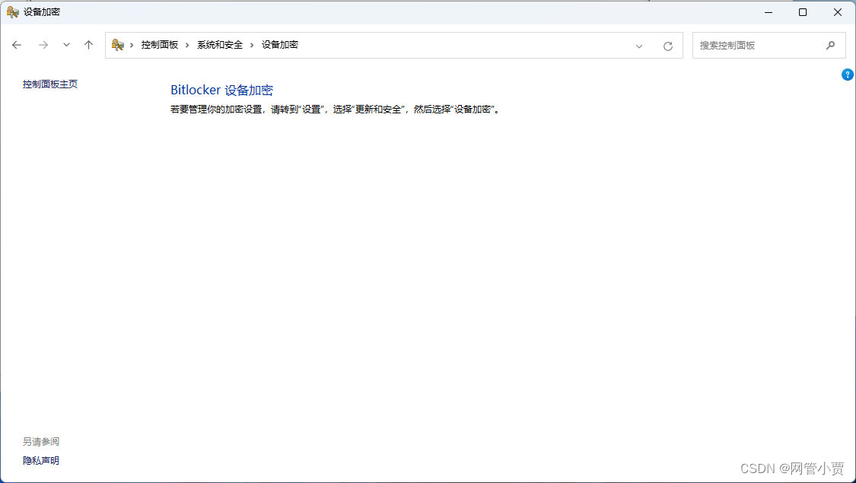This screenshot has width=856, height=483.
Task: Click the back navigation arrow
Action: point(17,45)
